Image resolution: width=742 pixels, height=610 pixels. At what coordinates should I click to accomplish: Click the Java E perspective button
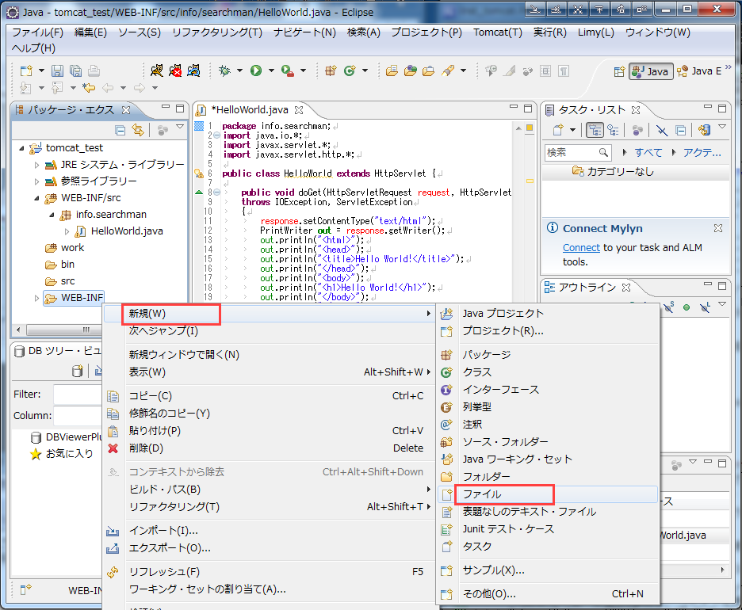tap(699, 71)
